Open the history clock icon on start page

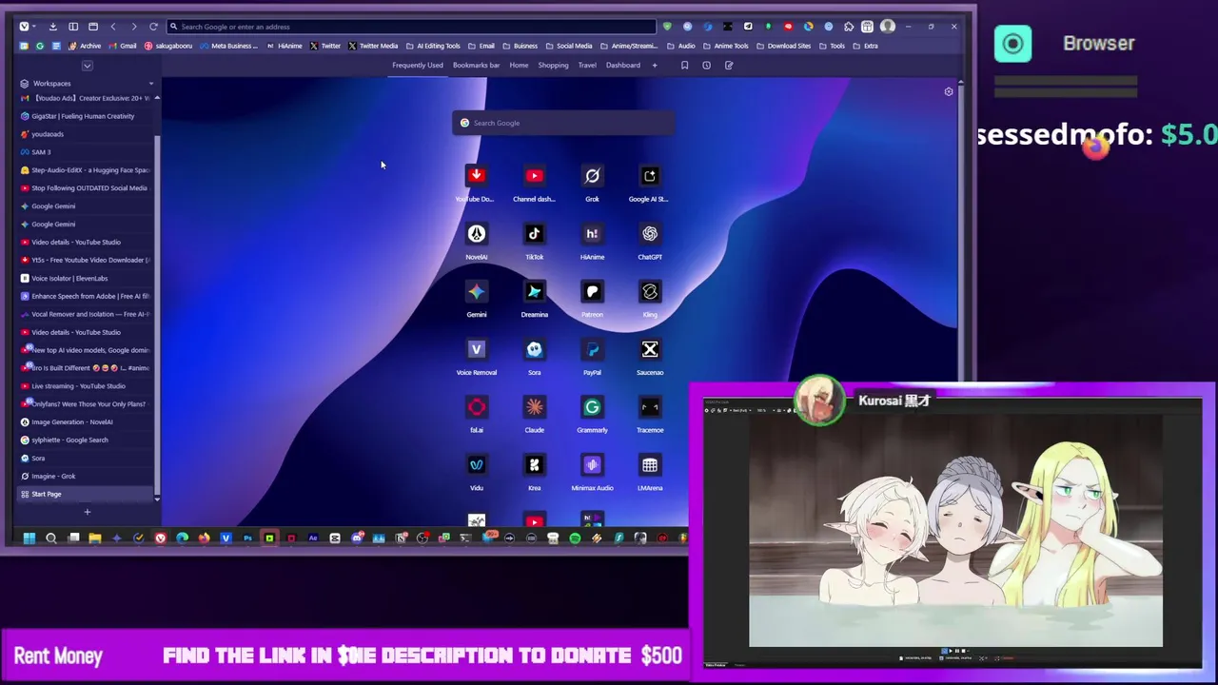click(706, 66)
